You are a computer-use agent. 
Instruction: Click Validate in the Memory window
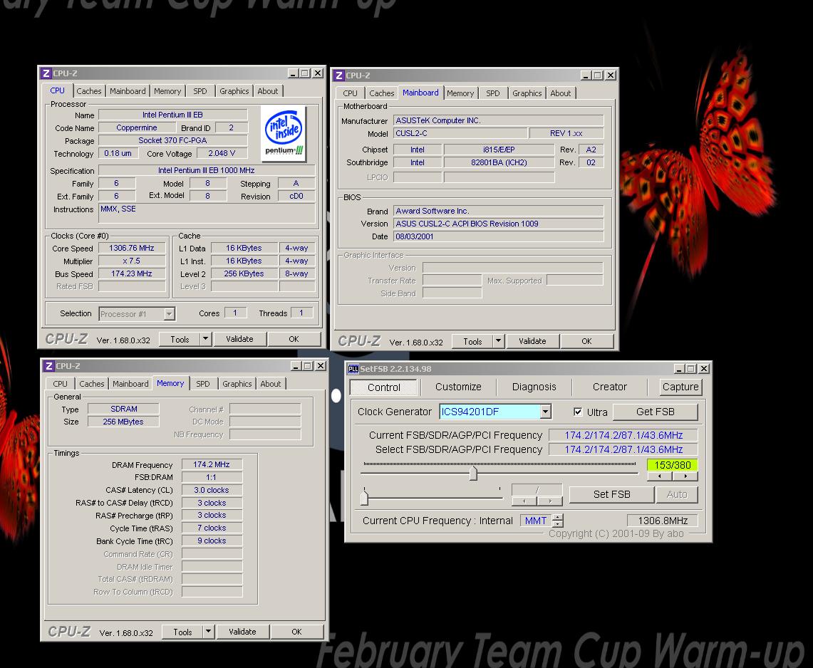(x=243, y=632)
